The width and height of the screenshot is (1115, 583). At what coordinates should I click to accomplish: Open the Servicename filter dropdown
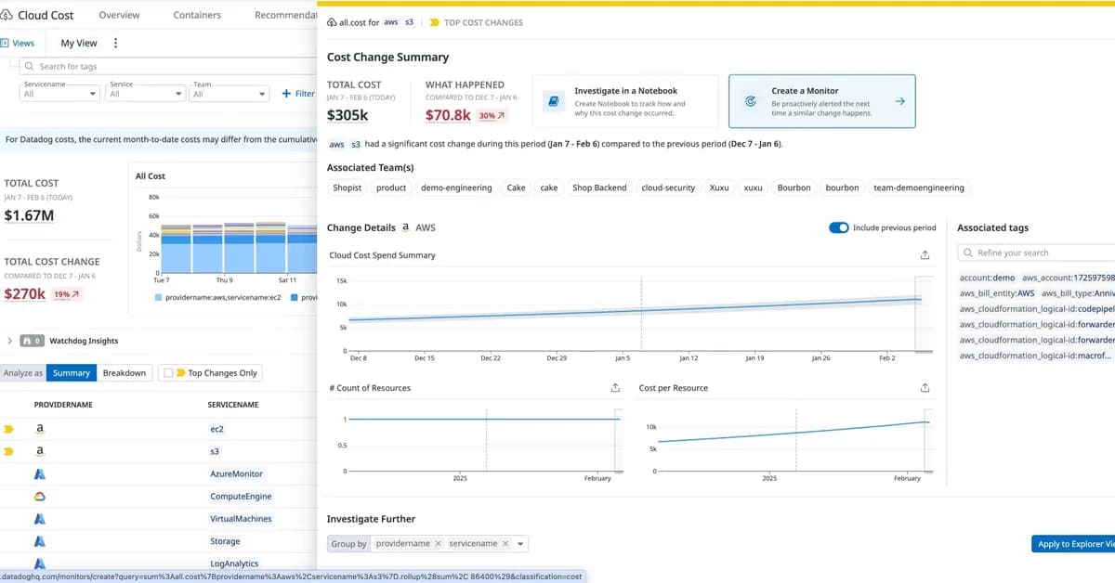(60, 94)
